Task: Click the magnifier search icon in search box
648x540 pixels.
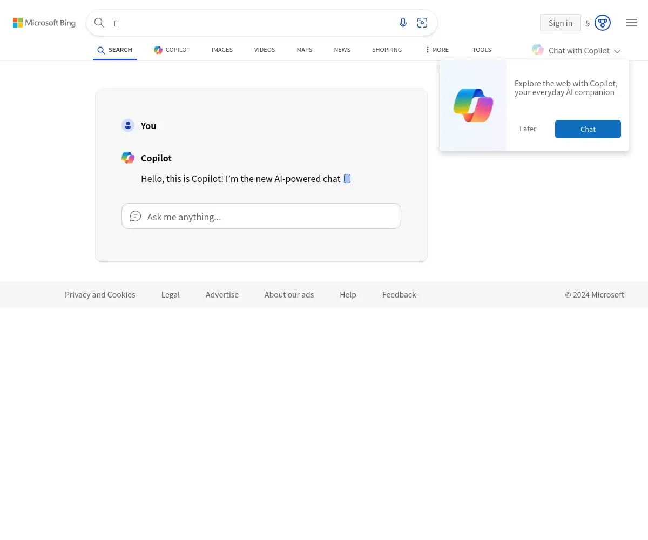Action: tap(99, 23)
